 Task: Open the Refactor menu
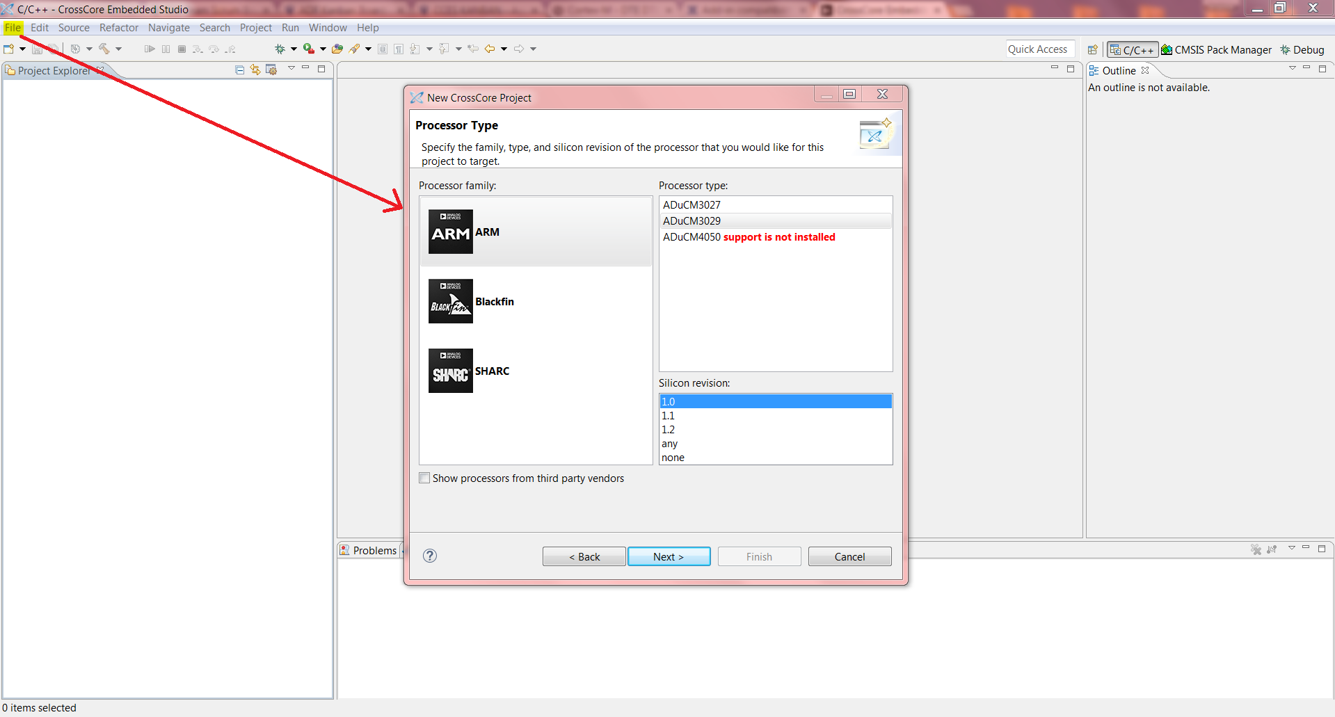point(119,28)
